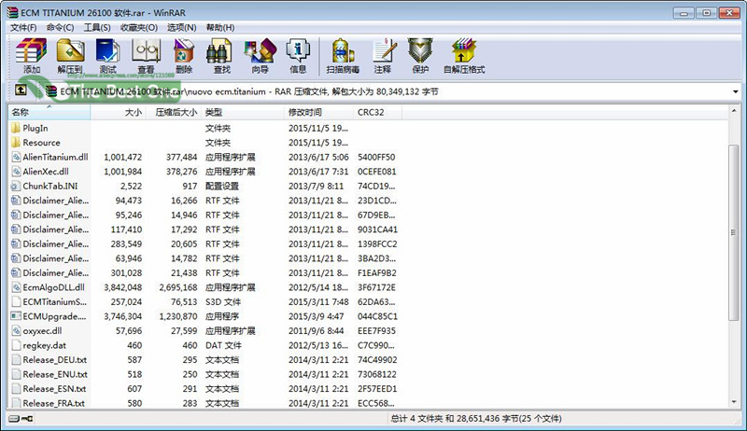Click the 添加 (Add) toolbar icon
This screenshot has width=747, height=431.
coord(32,55)
